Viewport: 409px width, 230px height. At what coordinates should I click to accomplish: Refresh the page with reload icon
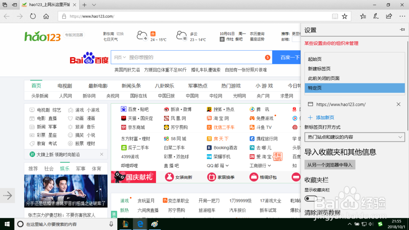[x=33, y=16]
